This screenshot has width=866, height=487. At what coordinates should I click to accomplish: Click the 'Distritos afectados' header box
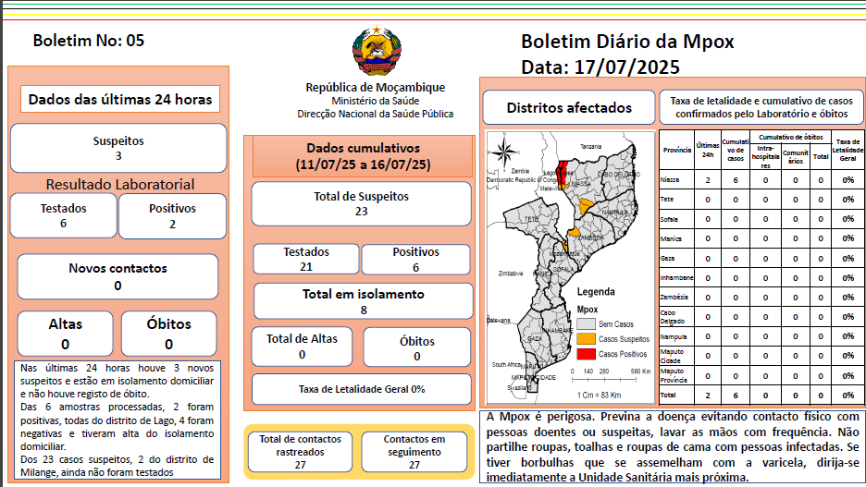tap(569, 107)
